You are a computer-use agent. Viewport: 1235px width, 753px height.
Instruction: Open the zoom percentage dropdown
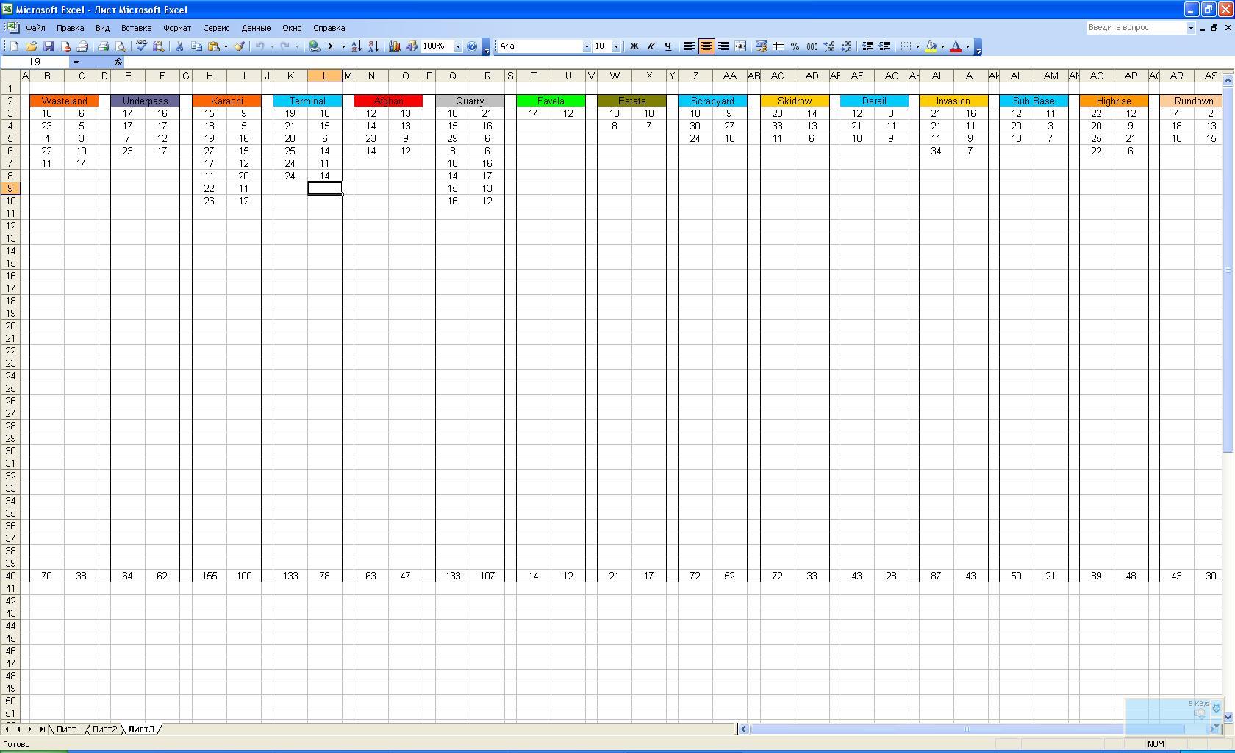(458, 46)
